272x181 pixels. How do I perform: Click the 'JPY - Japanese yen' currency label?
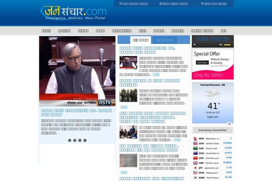tap(209, 168)
